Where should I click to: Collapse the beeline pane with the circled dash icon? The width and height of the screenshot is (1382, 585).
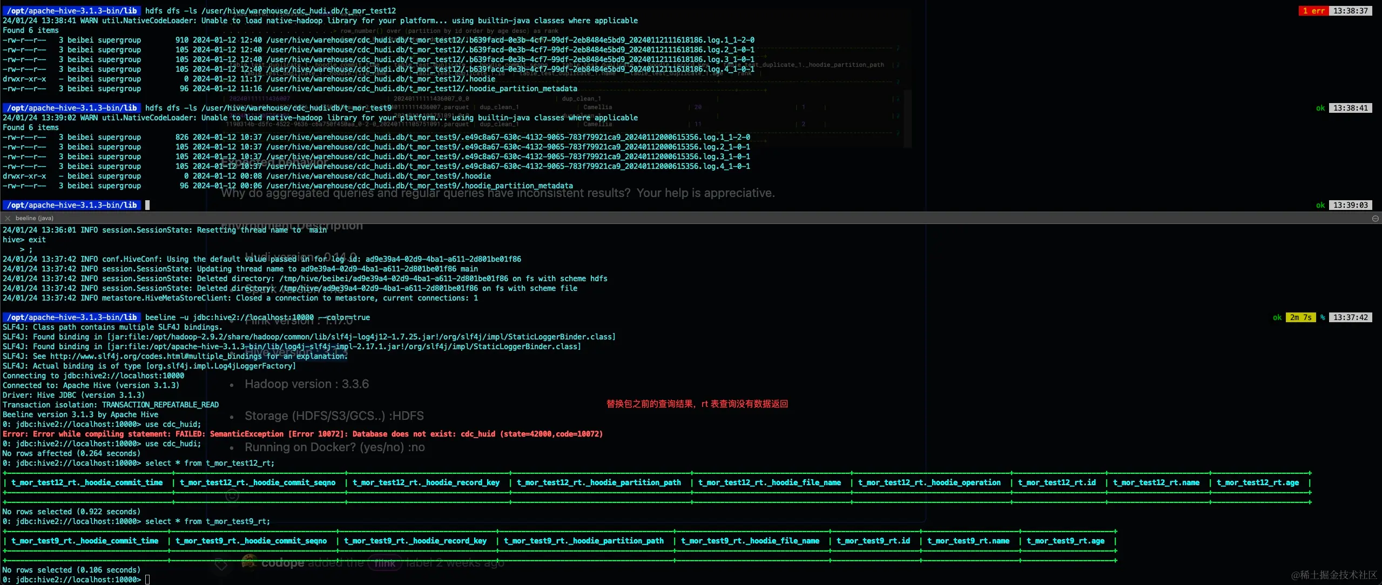[x=1375, y=218]
